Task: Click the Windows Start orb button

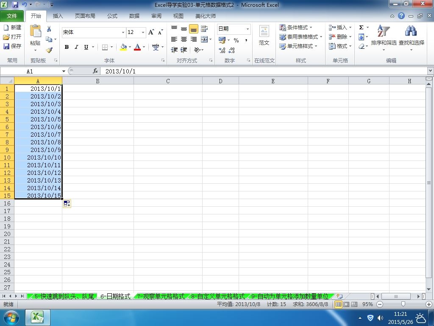Action: 11,317
